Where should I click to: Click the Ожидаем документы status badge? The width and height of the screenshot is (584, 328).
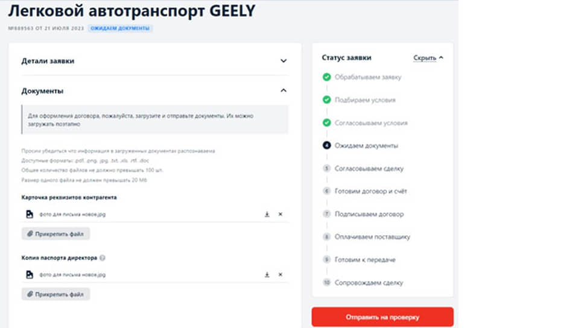click(120, 28)
